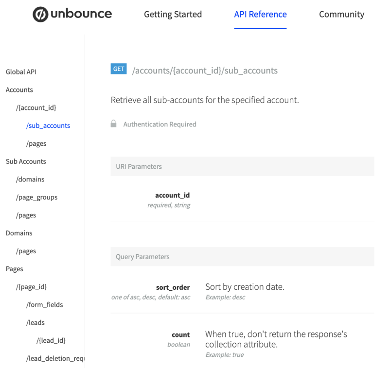Click the Unbounce logo
Image resolution: width=389 pixels, height=368 pixels.
(x=72, y=14)
